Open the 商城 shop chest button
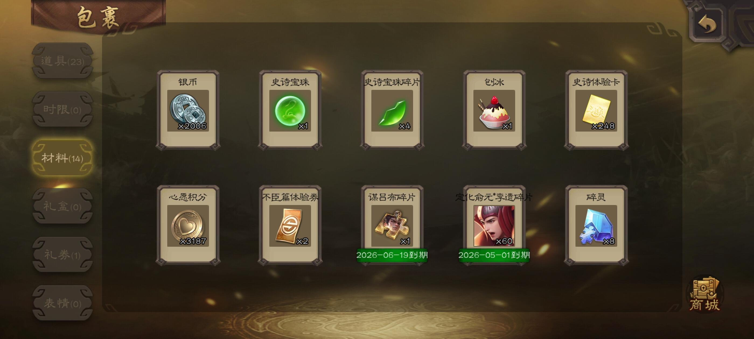Viewport: 754px width, 339px height. pyautogui.click(x=704, y=294)
